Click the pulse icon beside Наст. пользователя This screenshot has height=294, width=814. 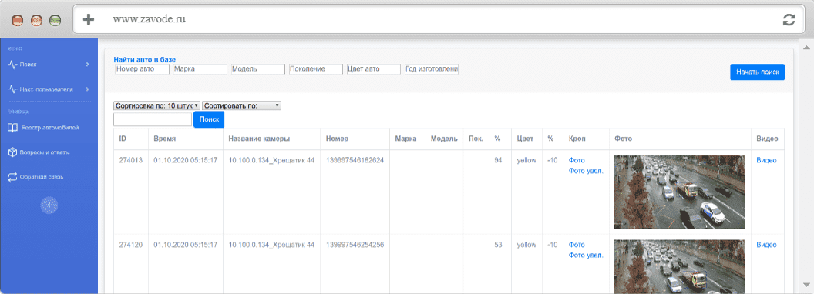pos(13,89)
